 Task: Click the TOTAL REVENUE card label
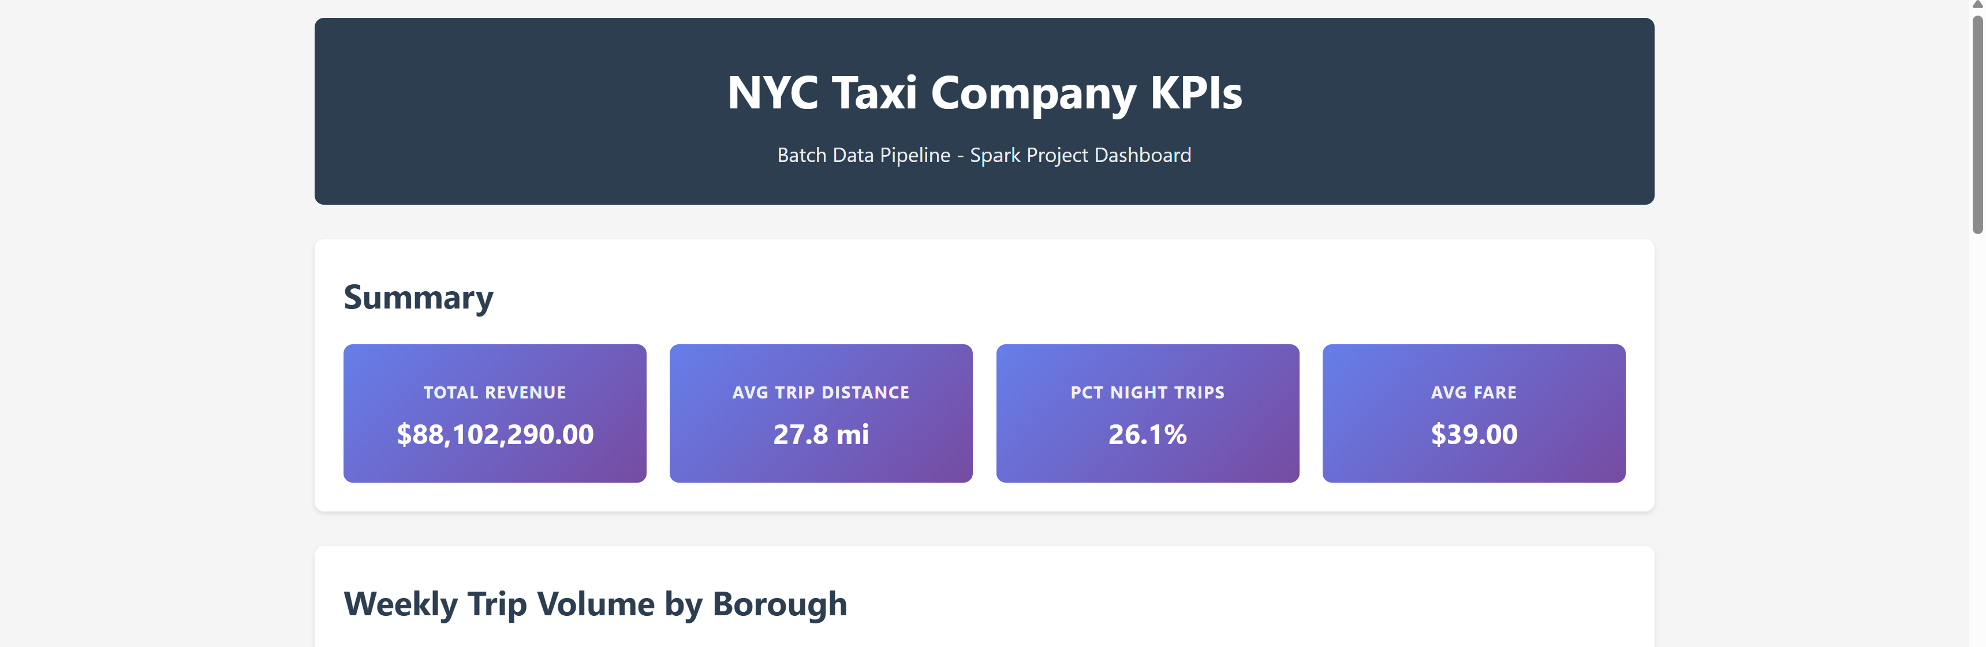pos(494,392)
